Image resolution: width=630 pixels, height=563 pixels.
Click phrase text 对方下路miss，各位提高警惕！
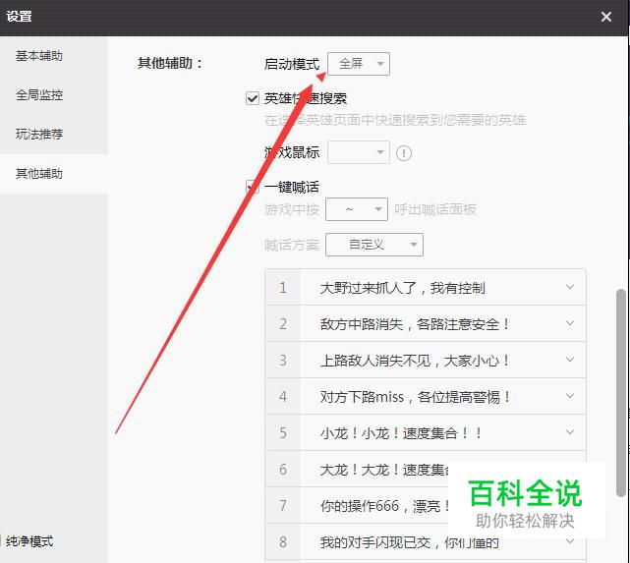click(x=416, y=397)
